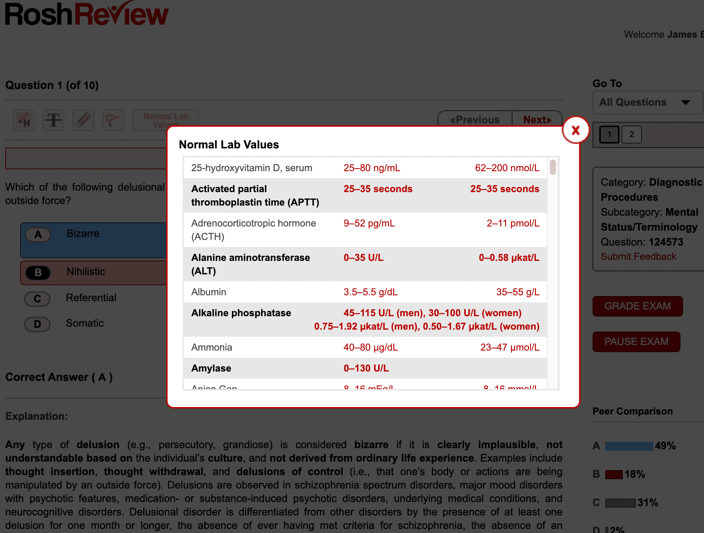Screen dimensions: 704x533
Task: Select answer option C Referential
Action: coord(91,298)
